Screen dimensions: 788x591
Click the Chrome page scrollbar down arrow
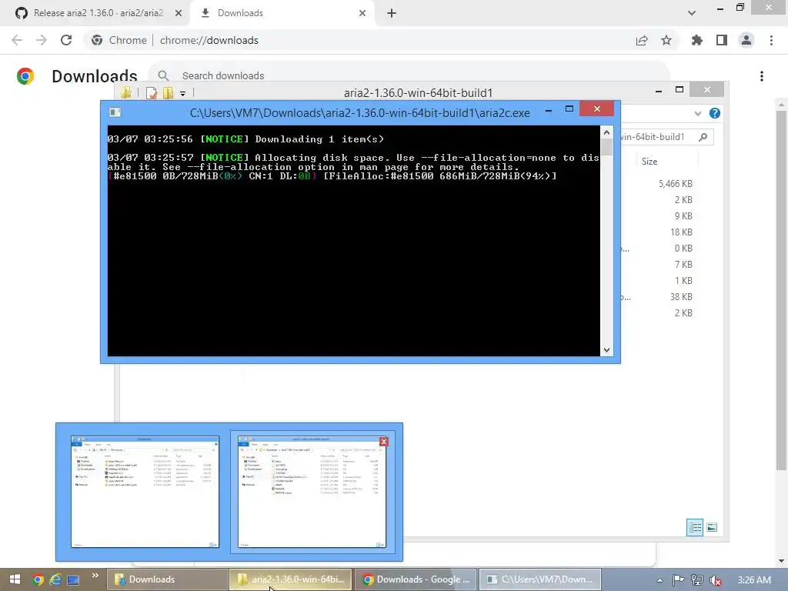tap(781, 561)
